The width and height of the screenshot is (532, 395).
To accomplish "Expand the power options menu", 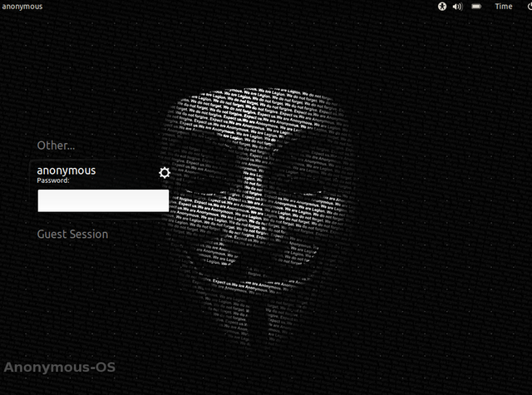I will point(529,7).
